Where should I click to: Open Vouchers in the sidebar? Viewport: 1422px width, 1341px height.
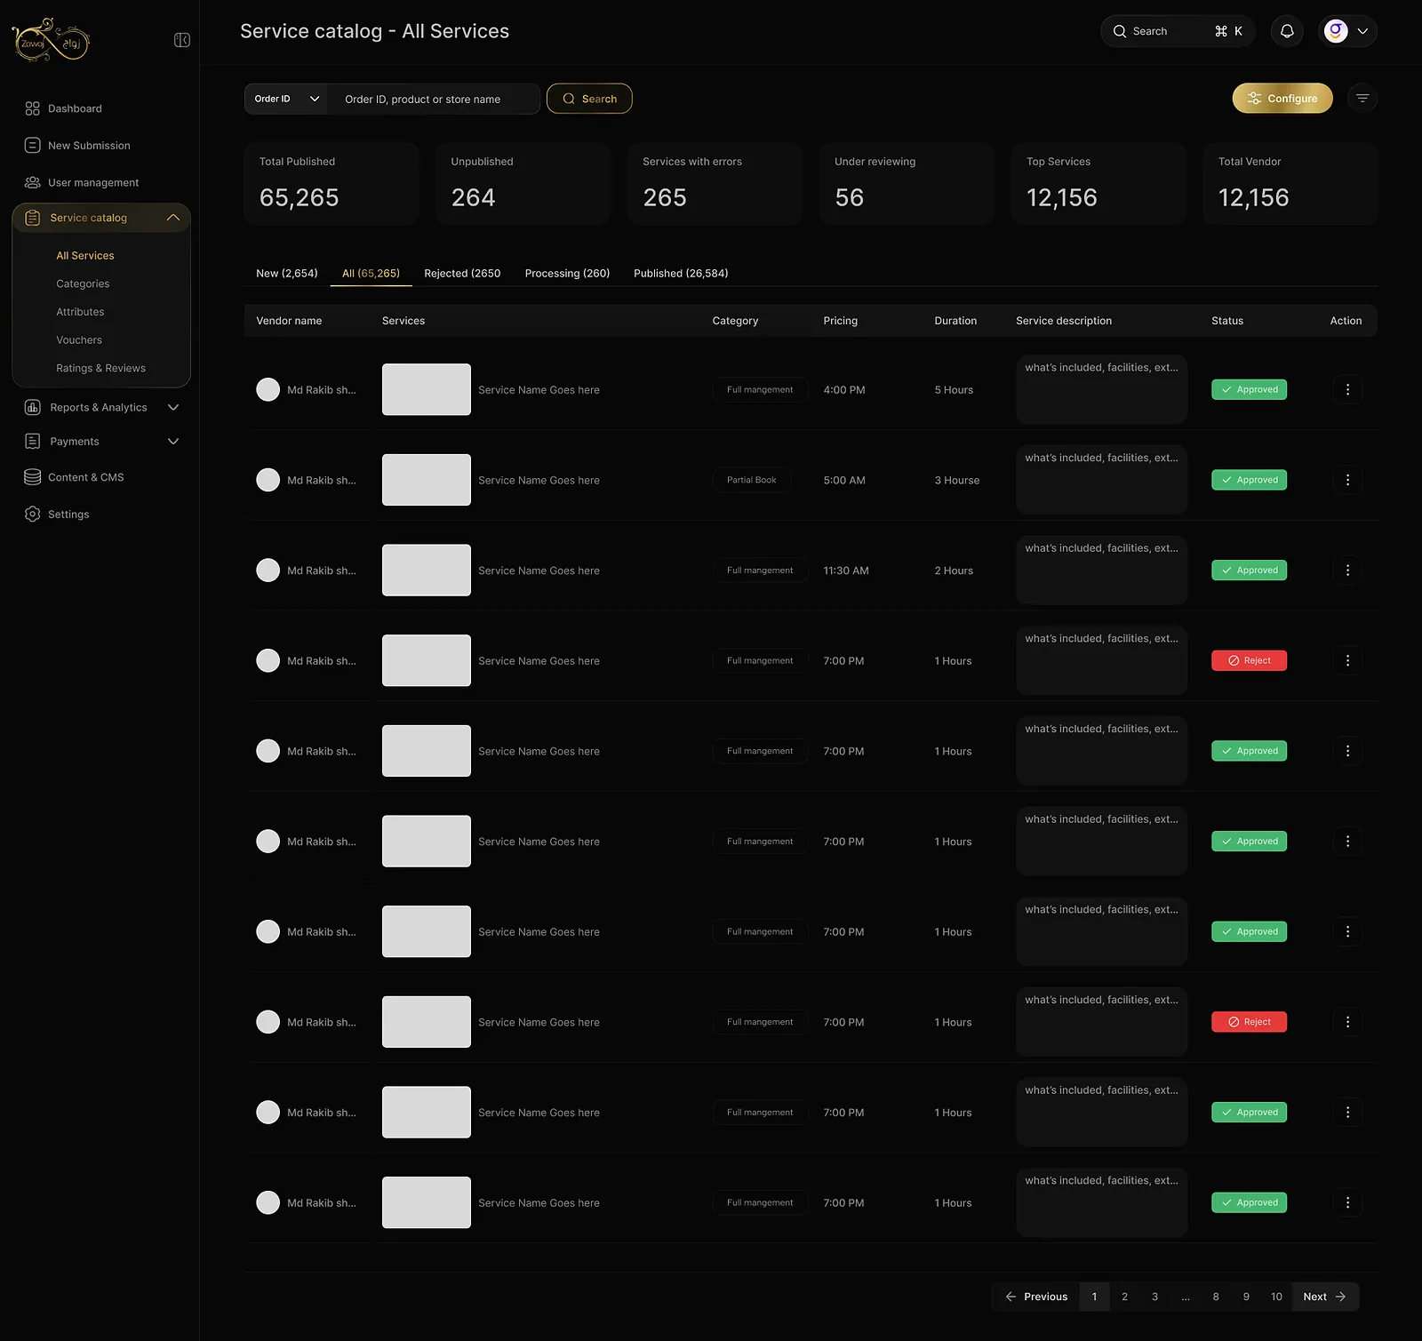click(79, 340)
